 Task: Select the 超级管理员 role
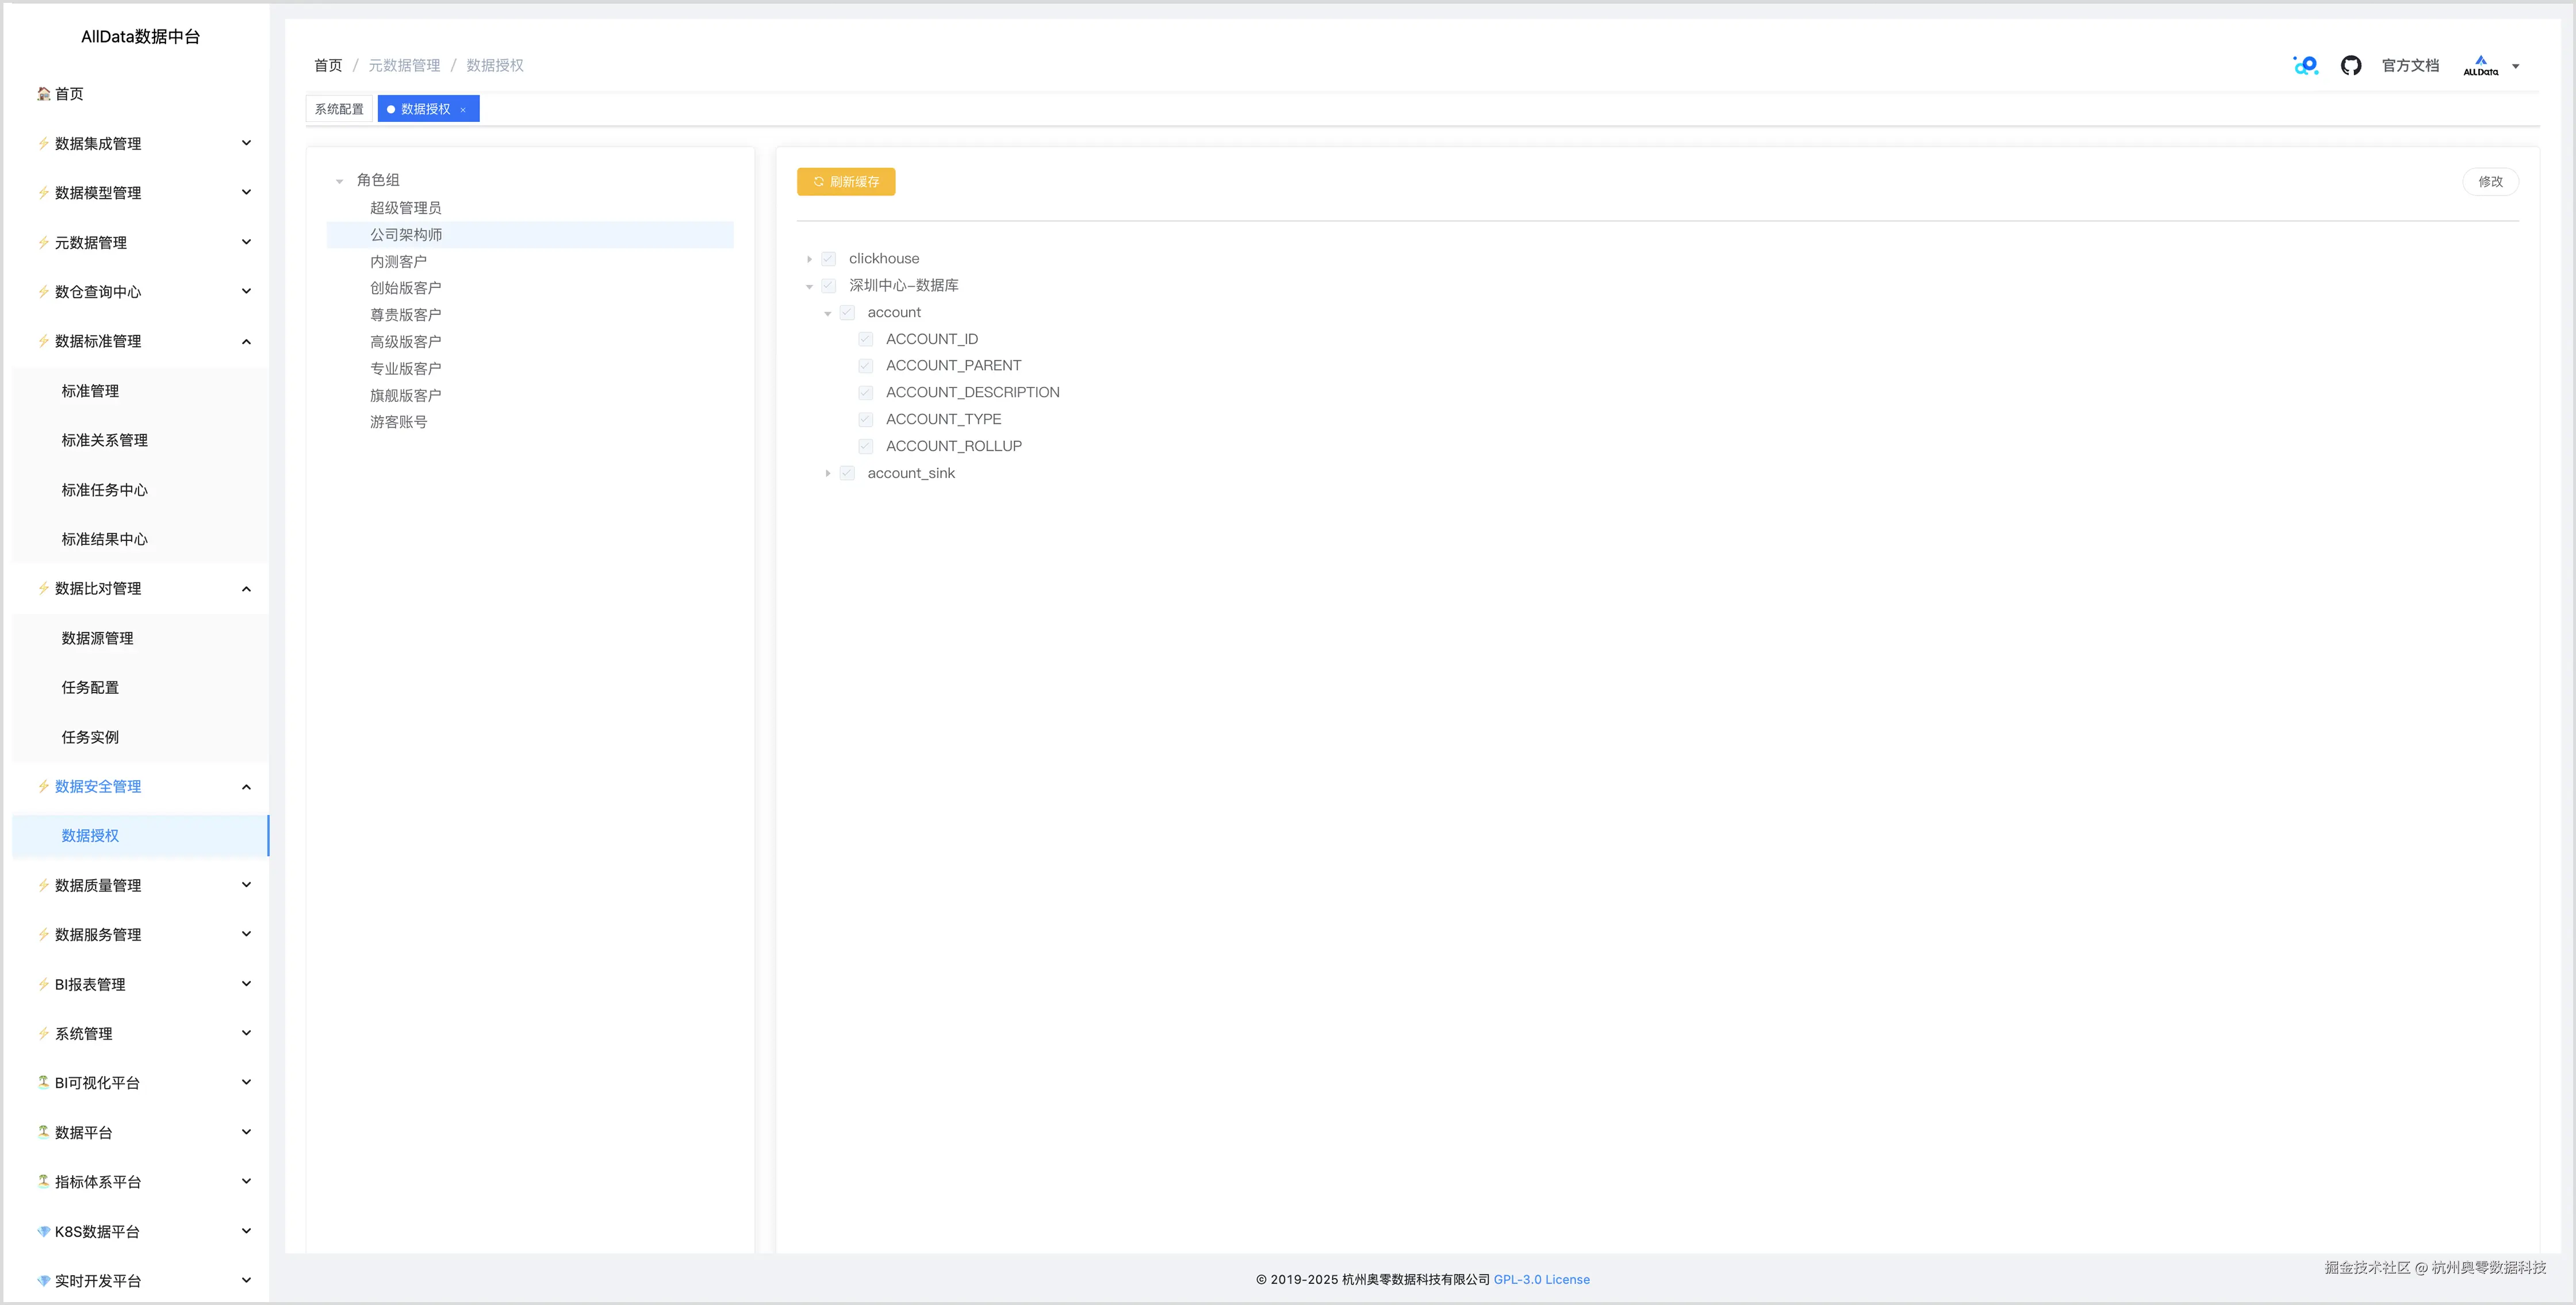[405, 208]
